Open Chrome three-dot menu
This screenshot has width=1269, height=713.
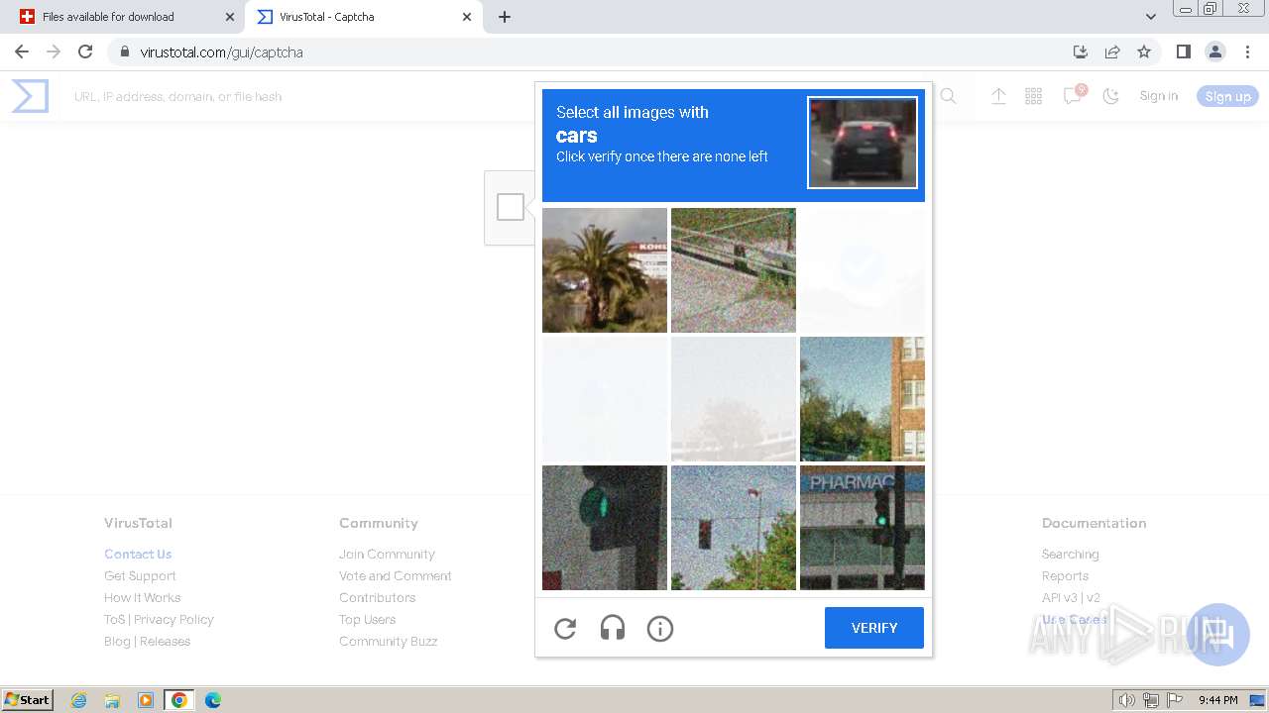[1247, 51]
